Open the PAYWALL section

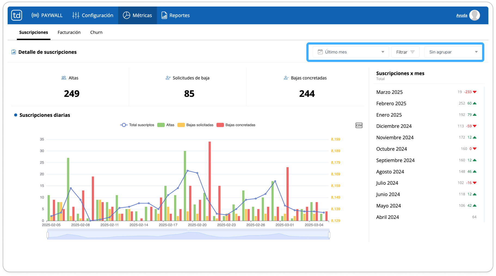[x=47, y=15]
